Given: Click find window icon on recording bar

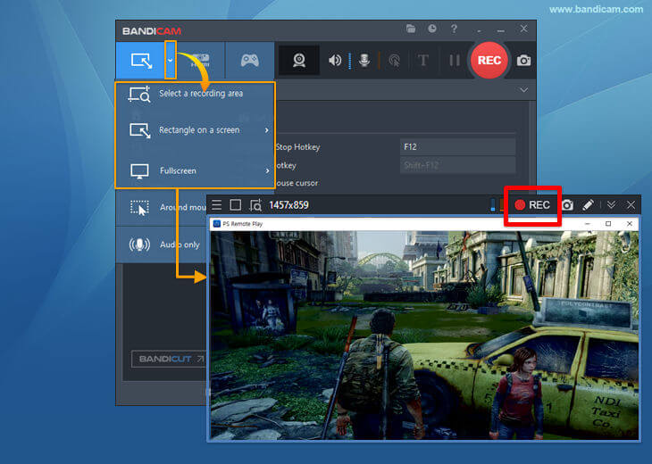Looking at the screenshot, I should [x=255, y=205].
